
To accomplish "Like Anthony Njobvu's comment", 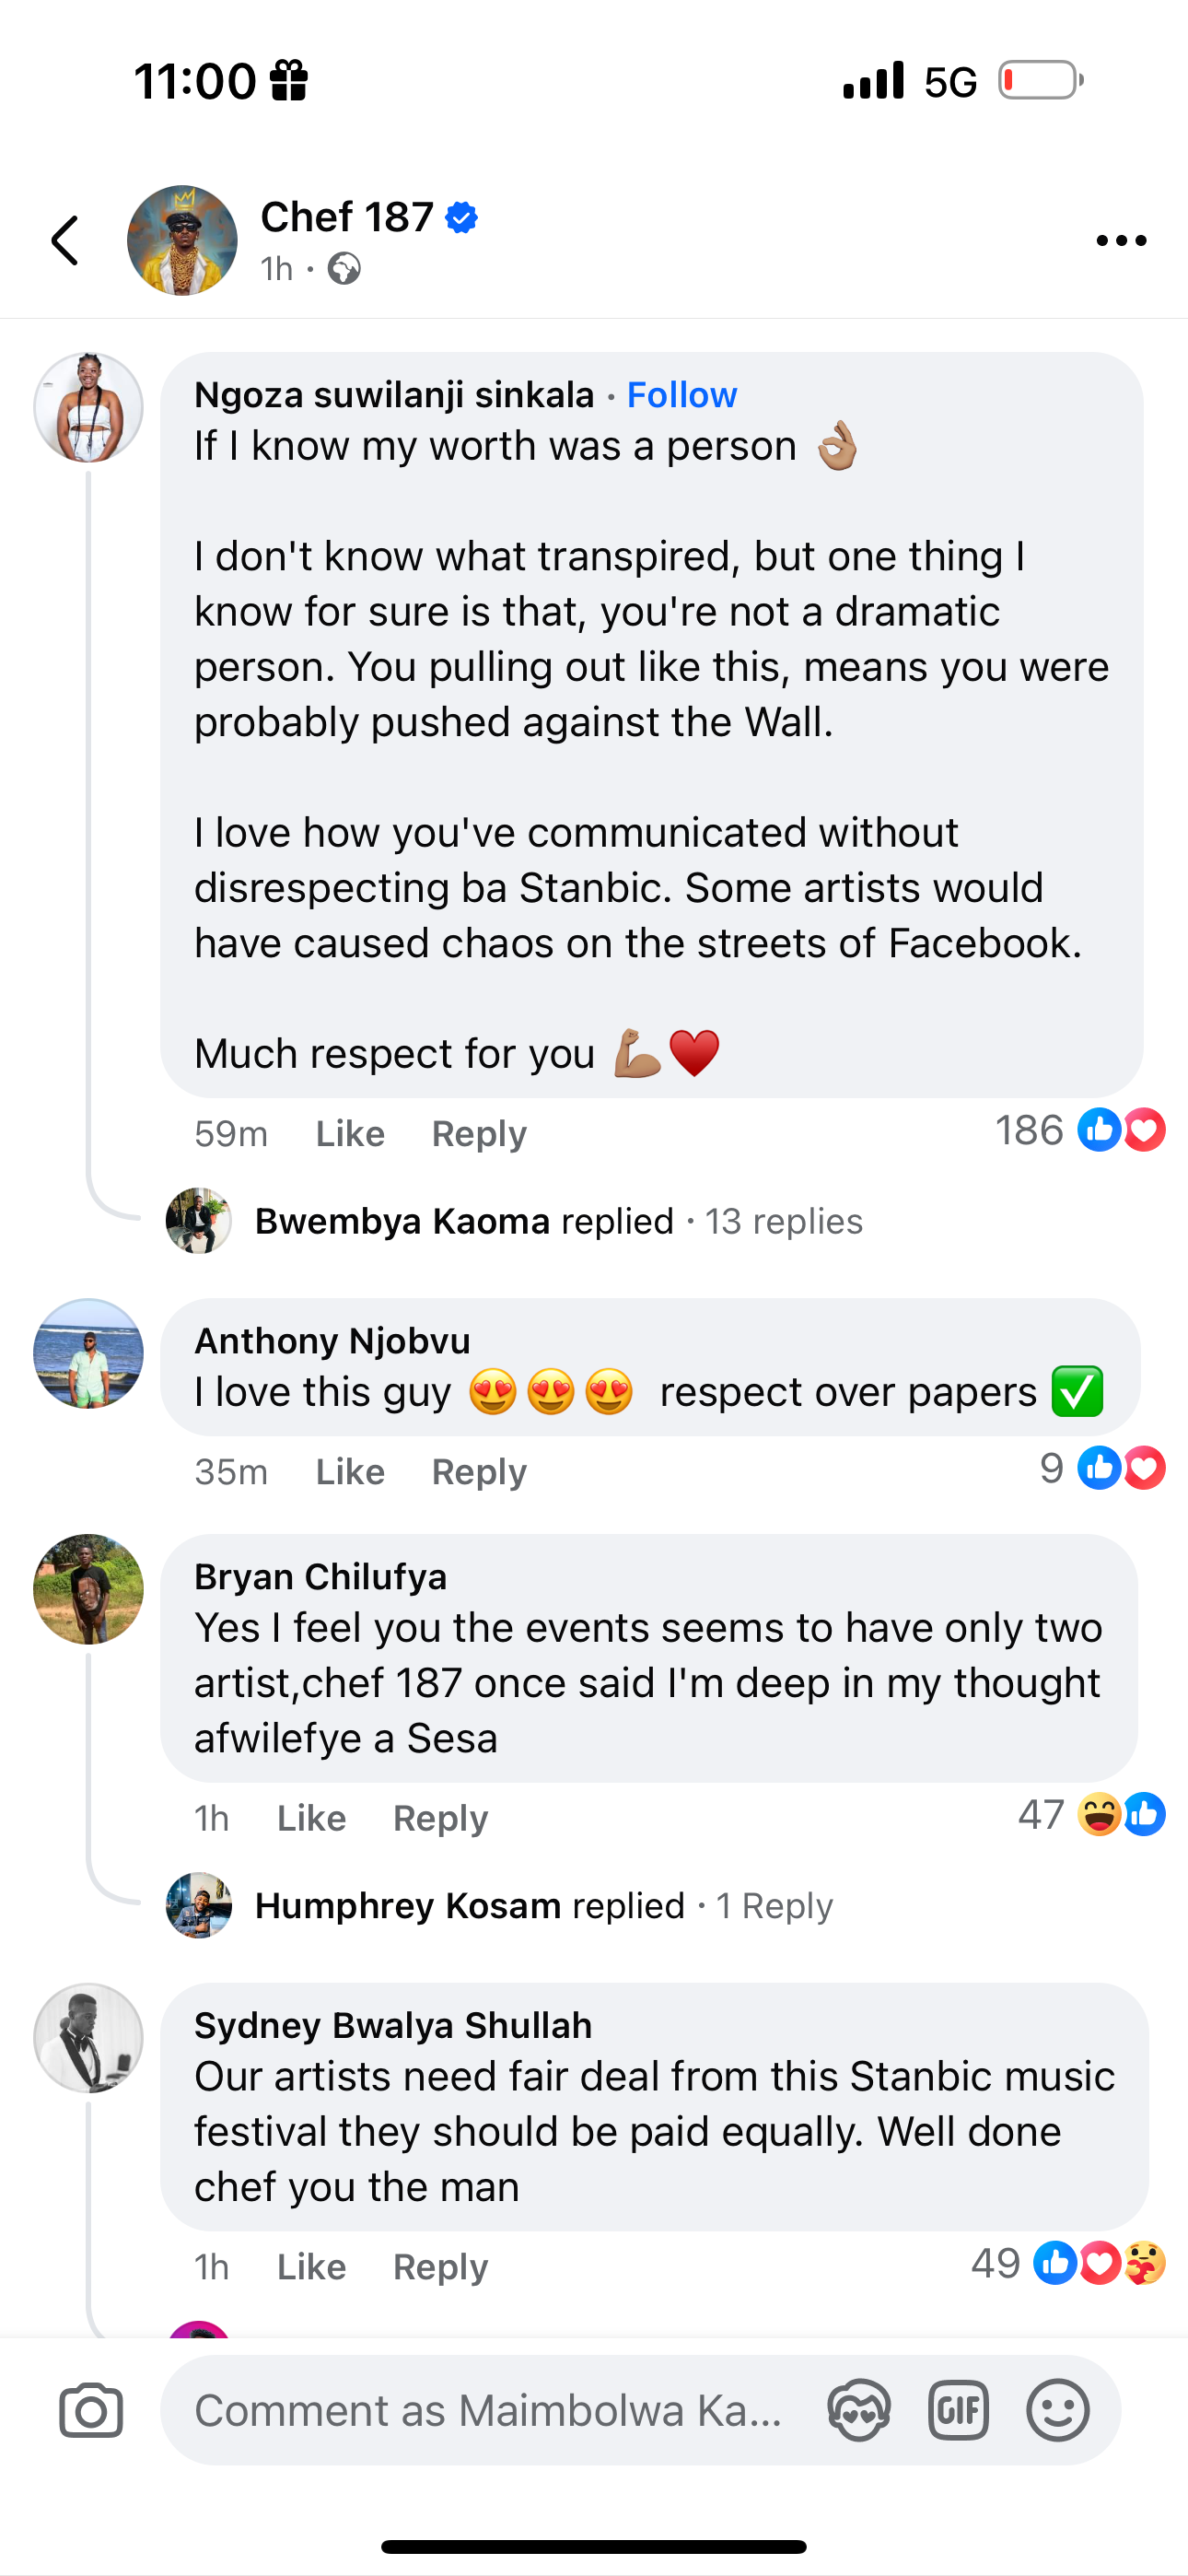I will [350, 1472].
